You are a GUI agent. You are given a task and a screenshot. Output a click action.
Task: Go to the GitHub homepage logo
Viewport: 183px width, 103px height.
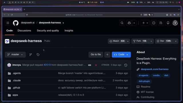pyautogui.click(x=16, y=23)
